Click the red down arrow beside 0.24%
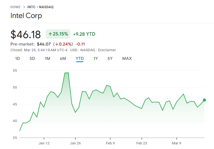214x149 pixels. point(57,44)
